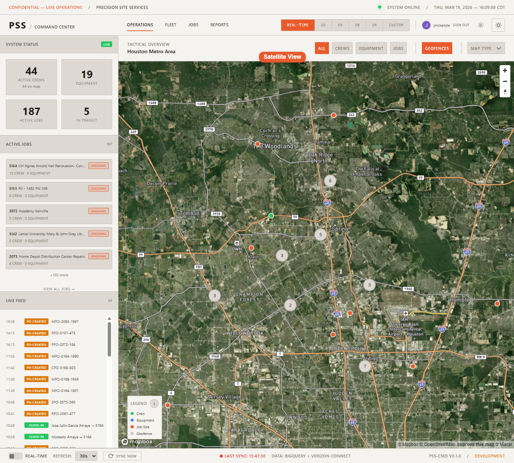Screen dimensions: 514x463
Task: Click the map zoom-out icon
Action: [505, 81]
